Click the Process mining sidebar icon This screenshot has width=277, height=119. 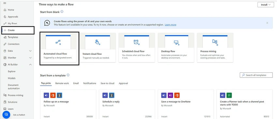[5, 95]
